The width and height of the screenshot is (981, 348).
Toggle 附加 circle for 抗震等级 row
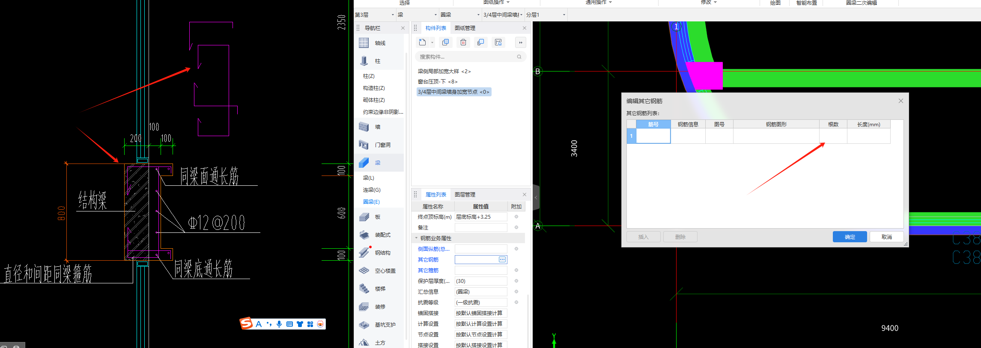coord(516,302)
